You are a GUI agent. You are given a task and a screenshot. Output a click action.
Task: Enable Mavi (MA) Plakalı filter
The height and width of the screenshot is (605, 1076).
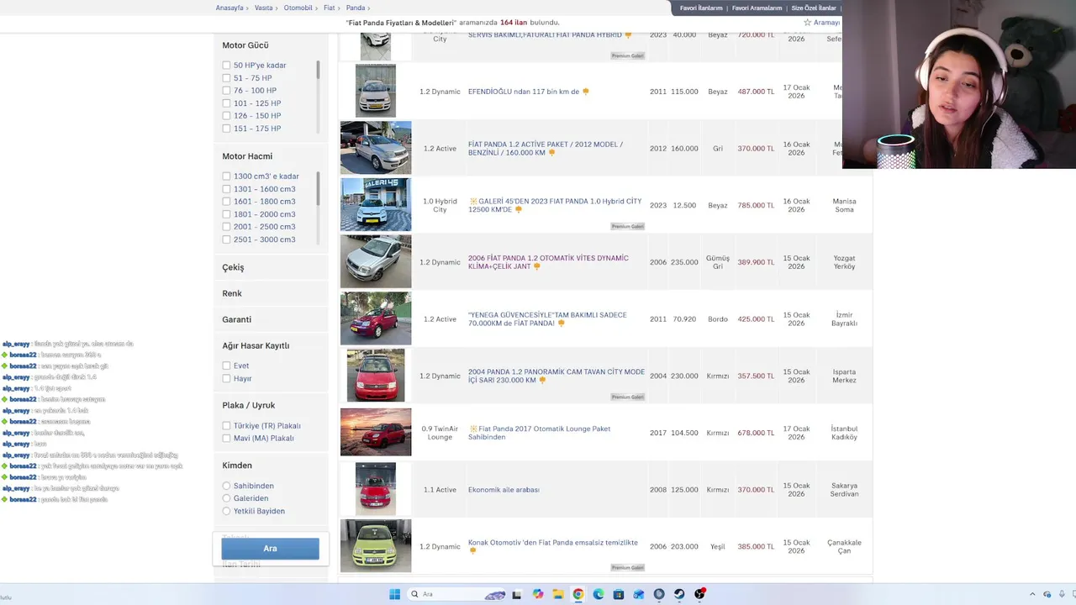tap(226, 439)
